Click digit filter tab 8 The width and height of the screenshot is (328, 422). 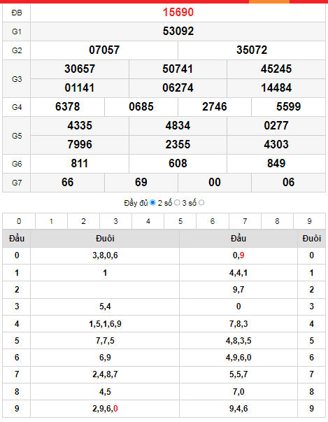(x=277, y=221)
